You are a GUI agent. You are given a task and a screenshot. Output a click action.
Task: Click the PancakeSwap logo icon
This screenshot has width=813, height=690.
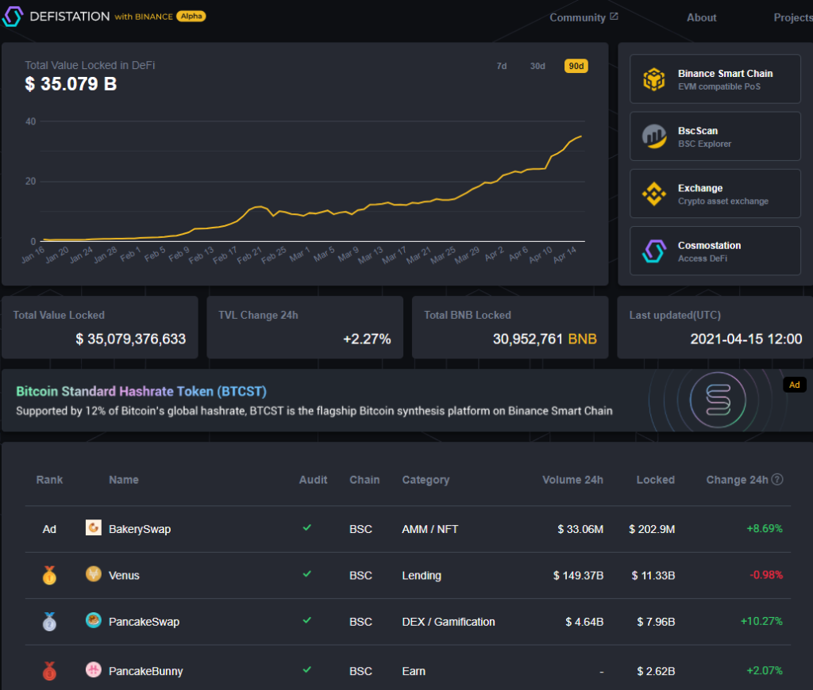[93, 621]
